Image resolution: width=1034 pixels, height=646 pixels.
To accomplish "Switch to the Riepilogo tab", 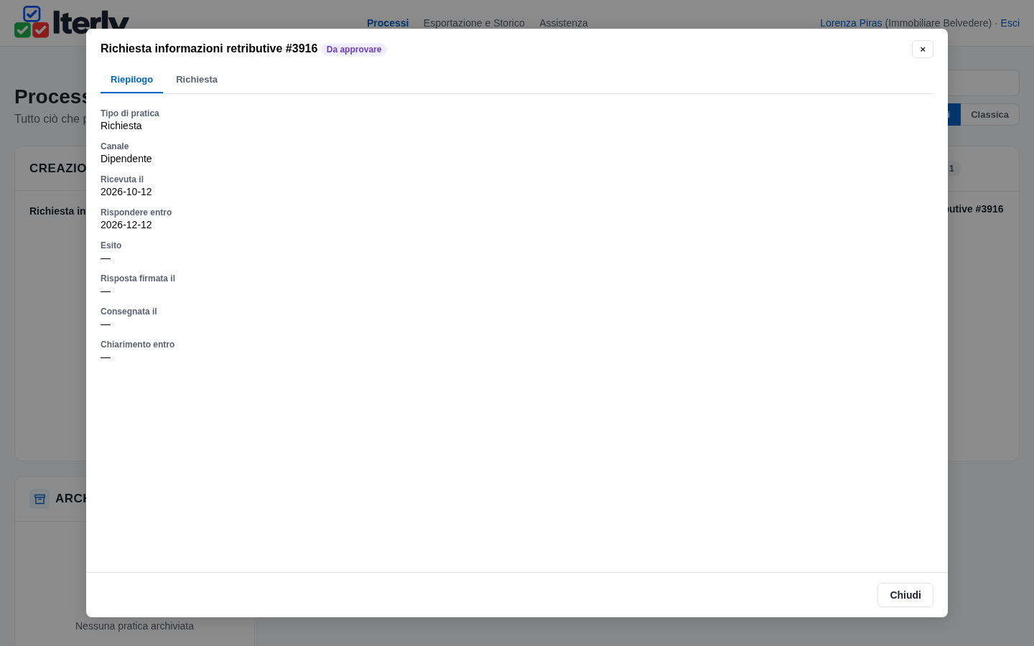I will (131, 80).
